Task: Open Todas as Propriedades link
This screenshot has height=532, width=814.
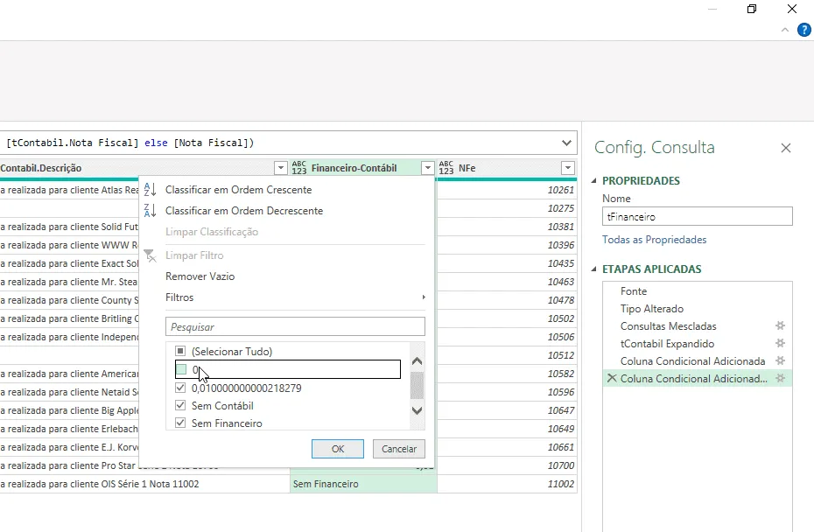Action: pos(654,240)
